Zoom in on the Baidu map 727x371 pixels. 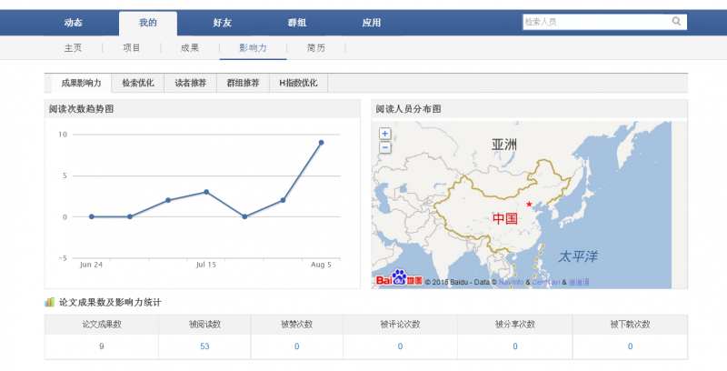(384, 134)
